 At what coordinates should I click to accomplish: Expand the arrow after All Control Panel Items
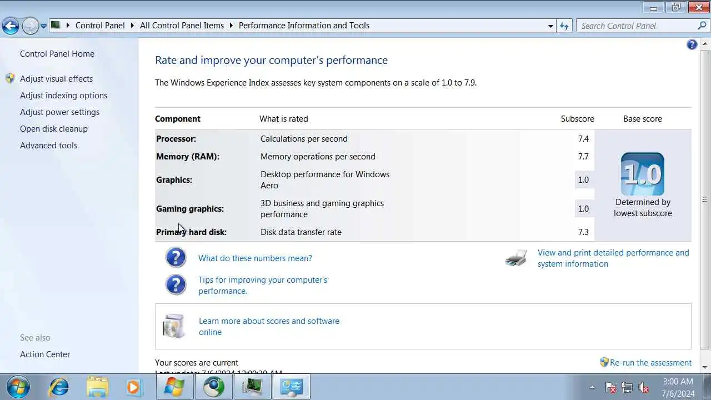point(231,26)
